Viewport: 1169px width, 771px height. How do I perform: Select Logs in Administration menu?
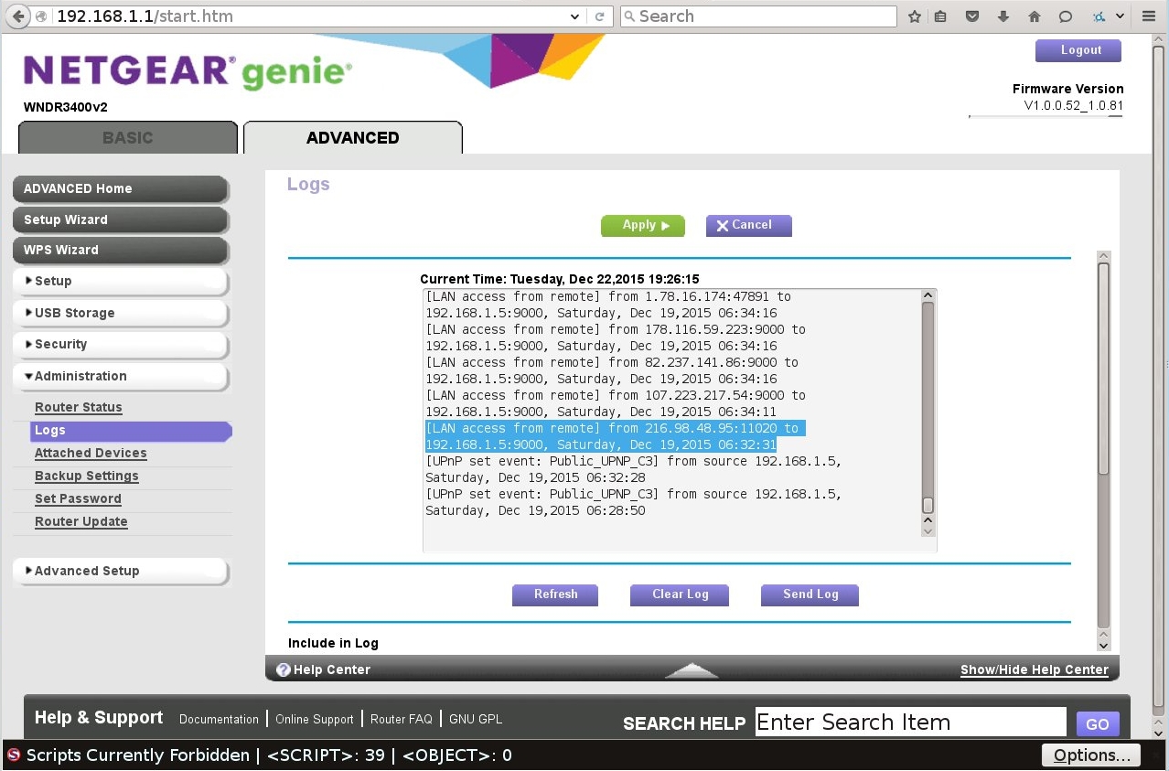click(131, 431)
